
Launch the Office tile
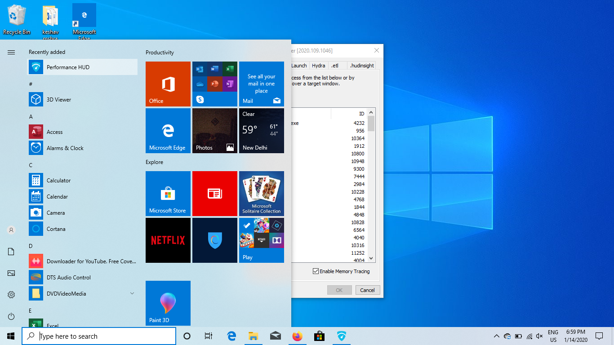(x=168, y=84)
